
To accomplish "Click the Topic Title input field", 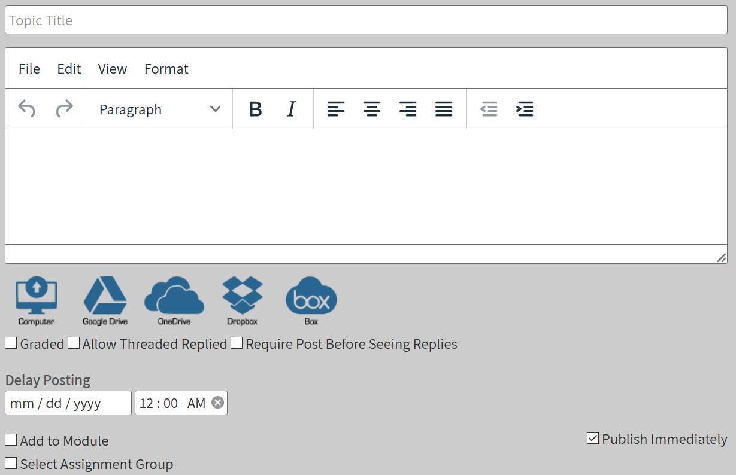I will tap(366, 20).
